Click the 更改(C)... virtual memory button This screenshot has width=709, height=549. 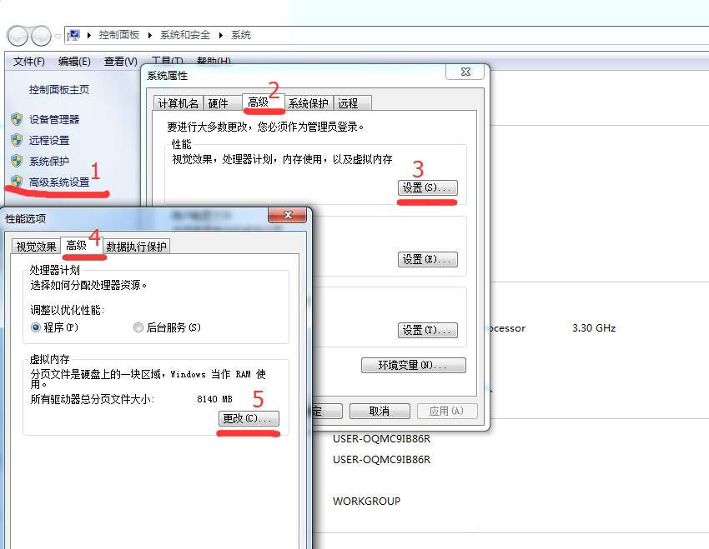coord(249,419)
